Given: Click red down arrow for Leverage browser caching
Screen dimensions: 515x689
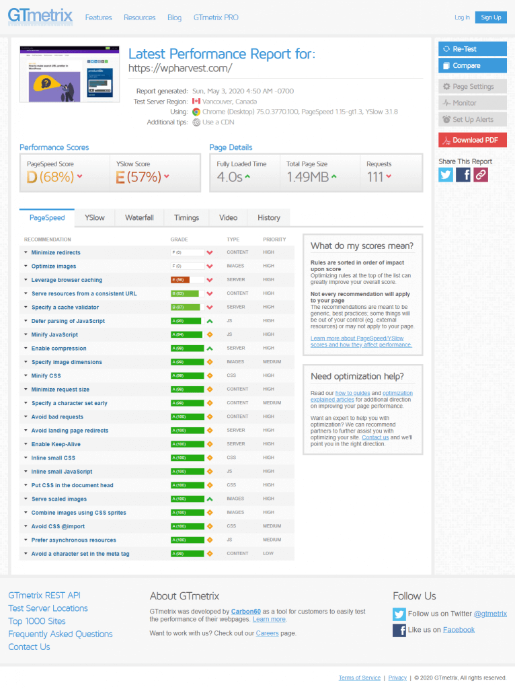Looking at the screenshot, I should pyautogui.click(x=210, y=280).
